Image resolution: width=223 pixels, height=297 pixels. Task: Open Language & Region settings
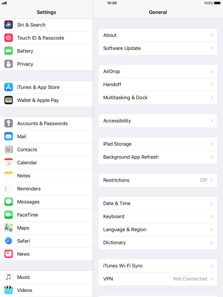pyautogui.click(x=158, y=230)
